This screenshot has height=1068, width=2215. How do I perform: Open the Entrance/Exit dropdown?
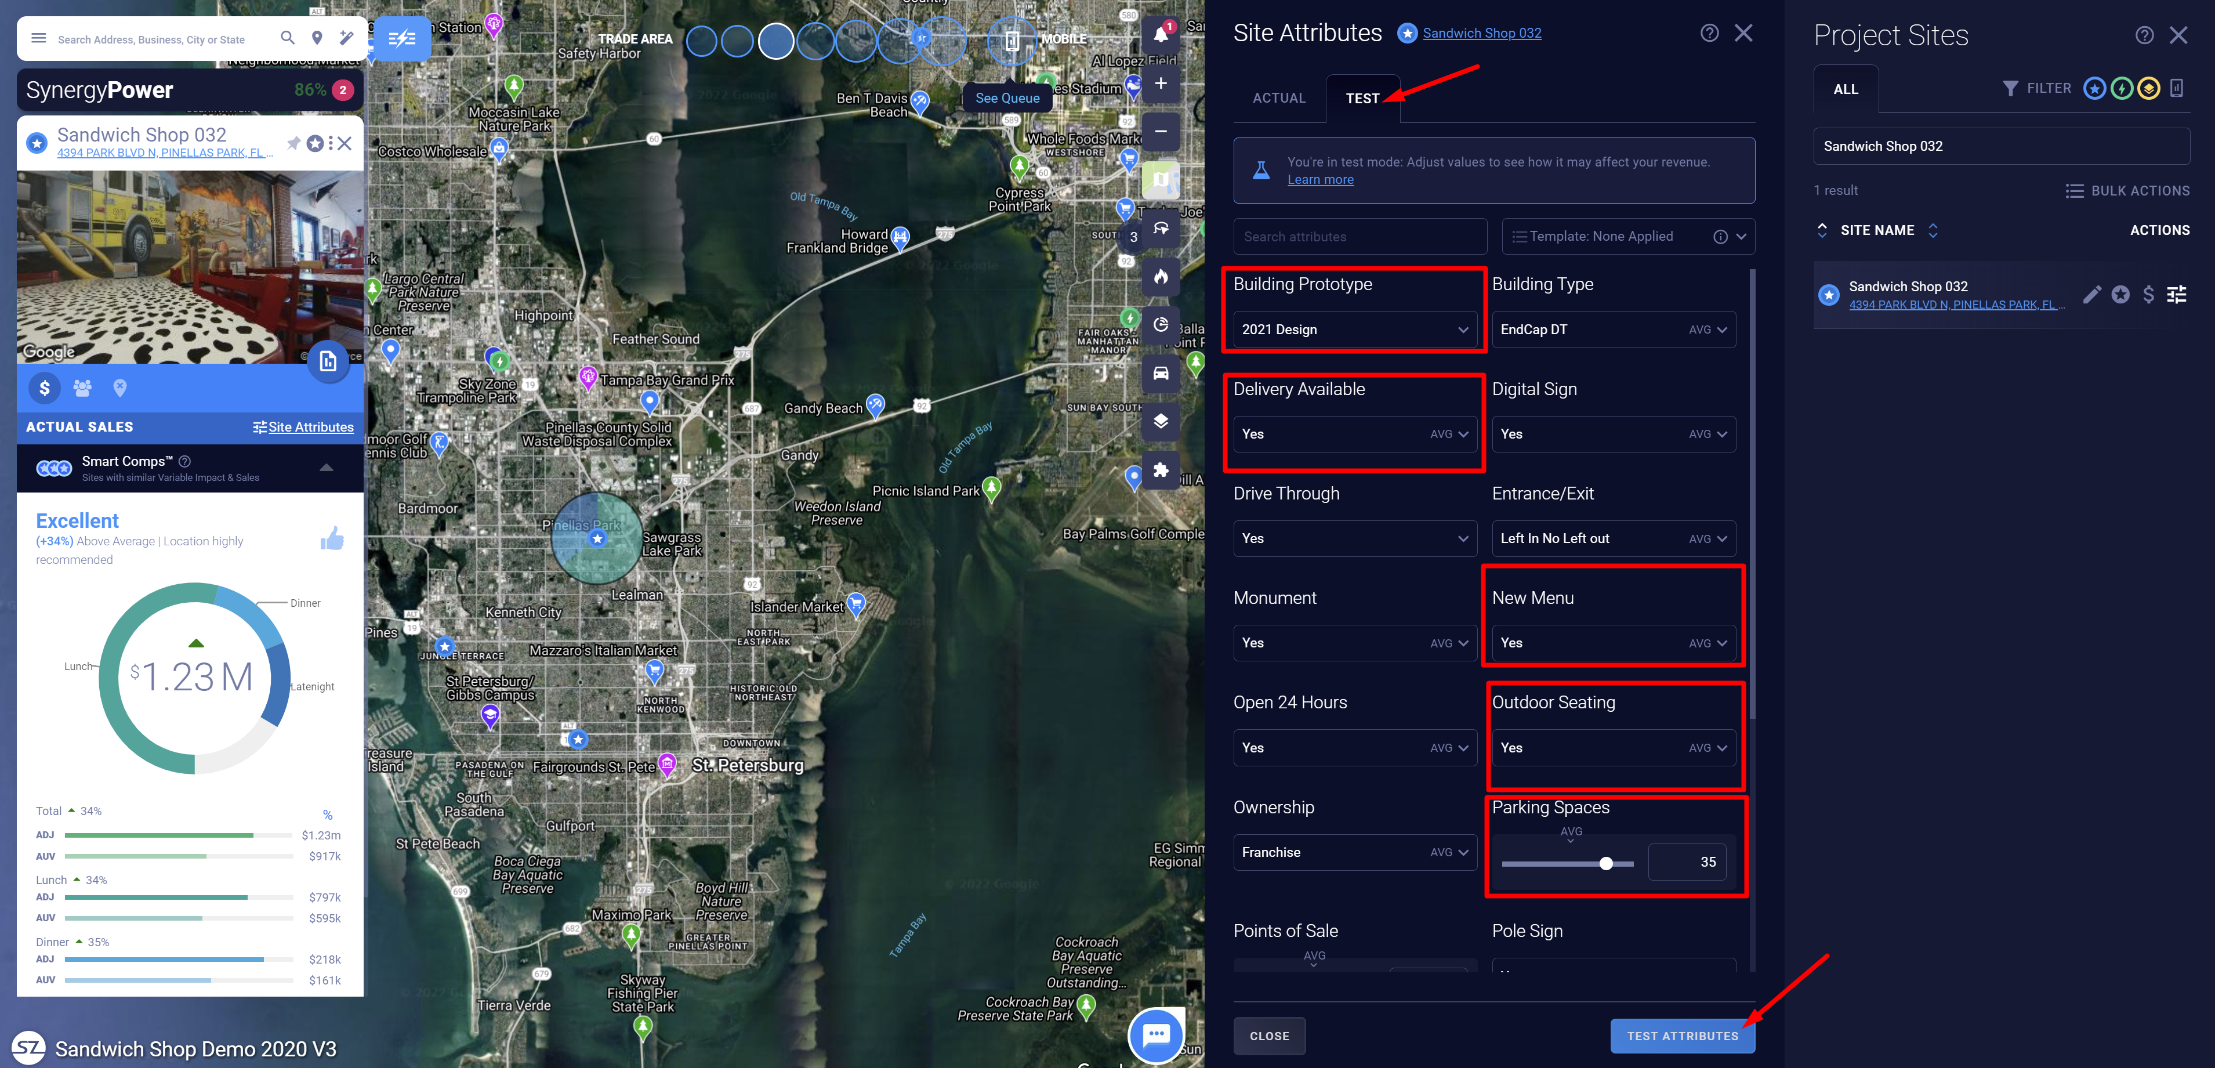(x=1613, y=538)
